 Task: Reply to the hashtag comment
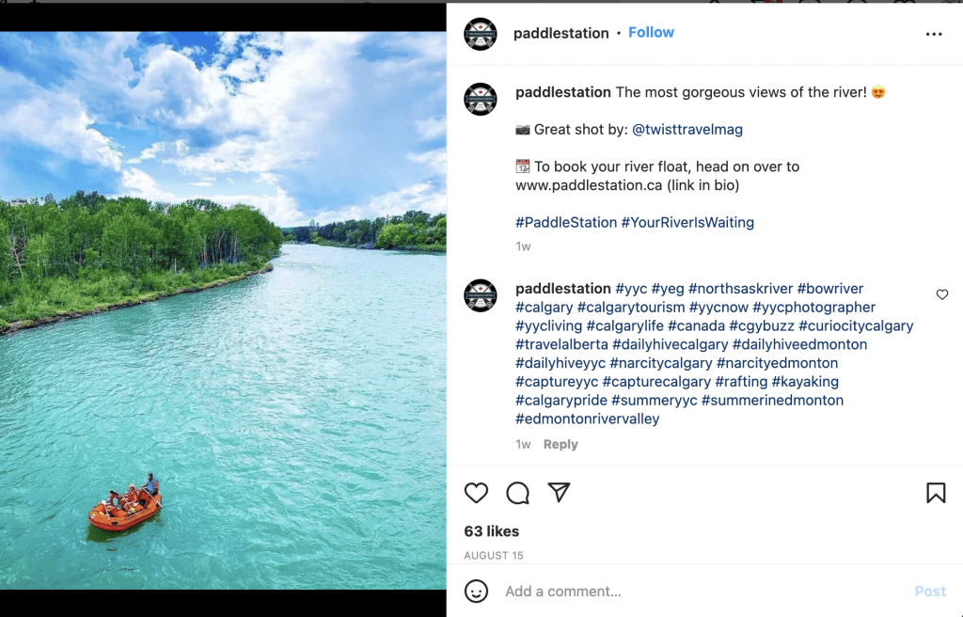(560, 444)
